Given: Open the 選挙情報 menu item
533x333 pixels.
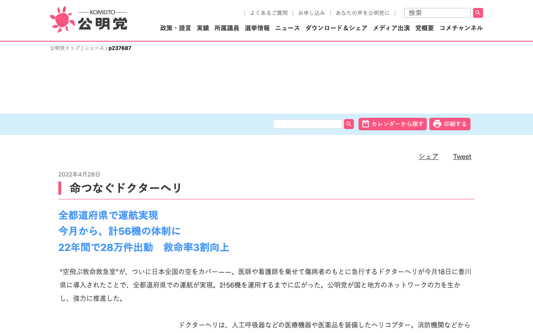Looking at the screenshot, I should pos(257,28).
